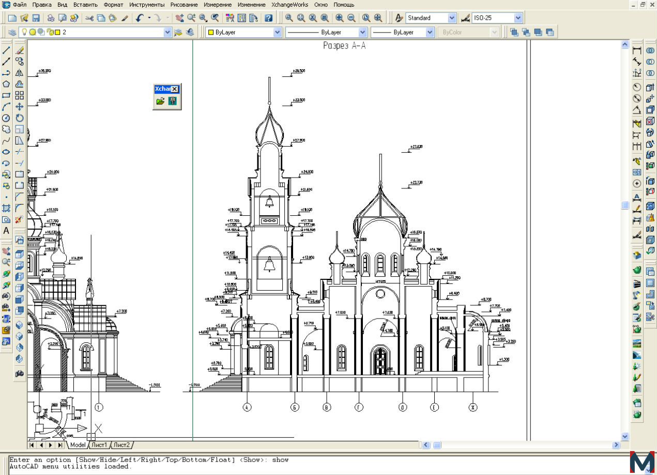Click the Linear Dimension tool icon
The height and width of the screenshot is (475, 657).
click(x=637, y=50)
